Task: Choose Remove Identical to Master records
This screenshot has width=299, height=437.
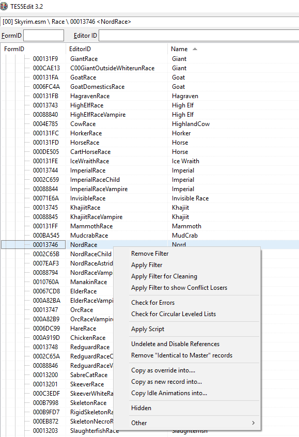Action: 182,355
